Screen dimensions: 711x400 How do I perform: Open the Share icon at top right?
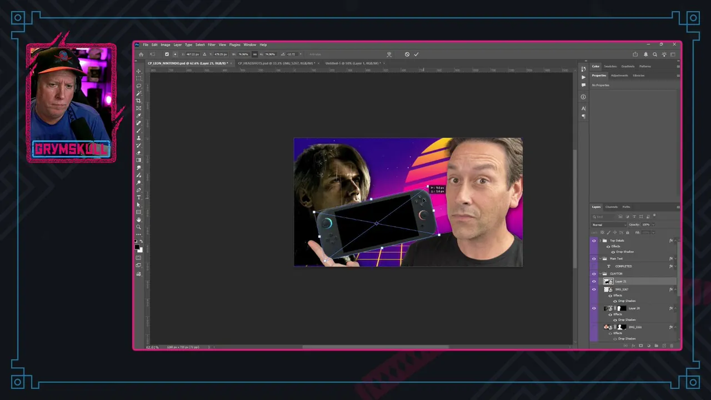(x=635, y=54)
